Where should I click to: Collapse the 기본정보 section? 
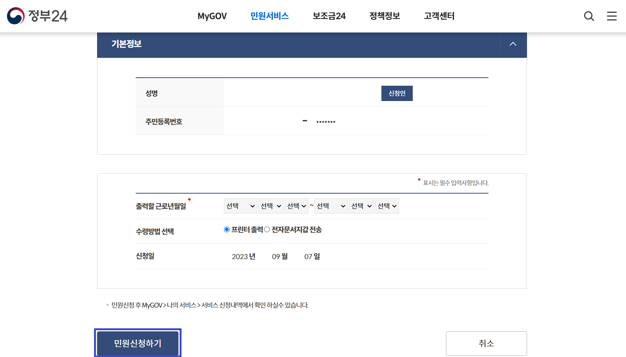tap(513, 44)
